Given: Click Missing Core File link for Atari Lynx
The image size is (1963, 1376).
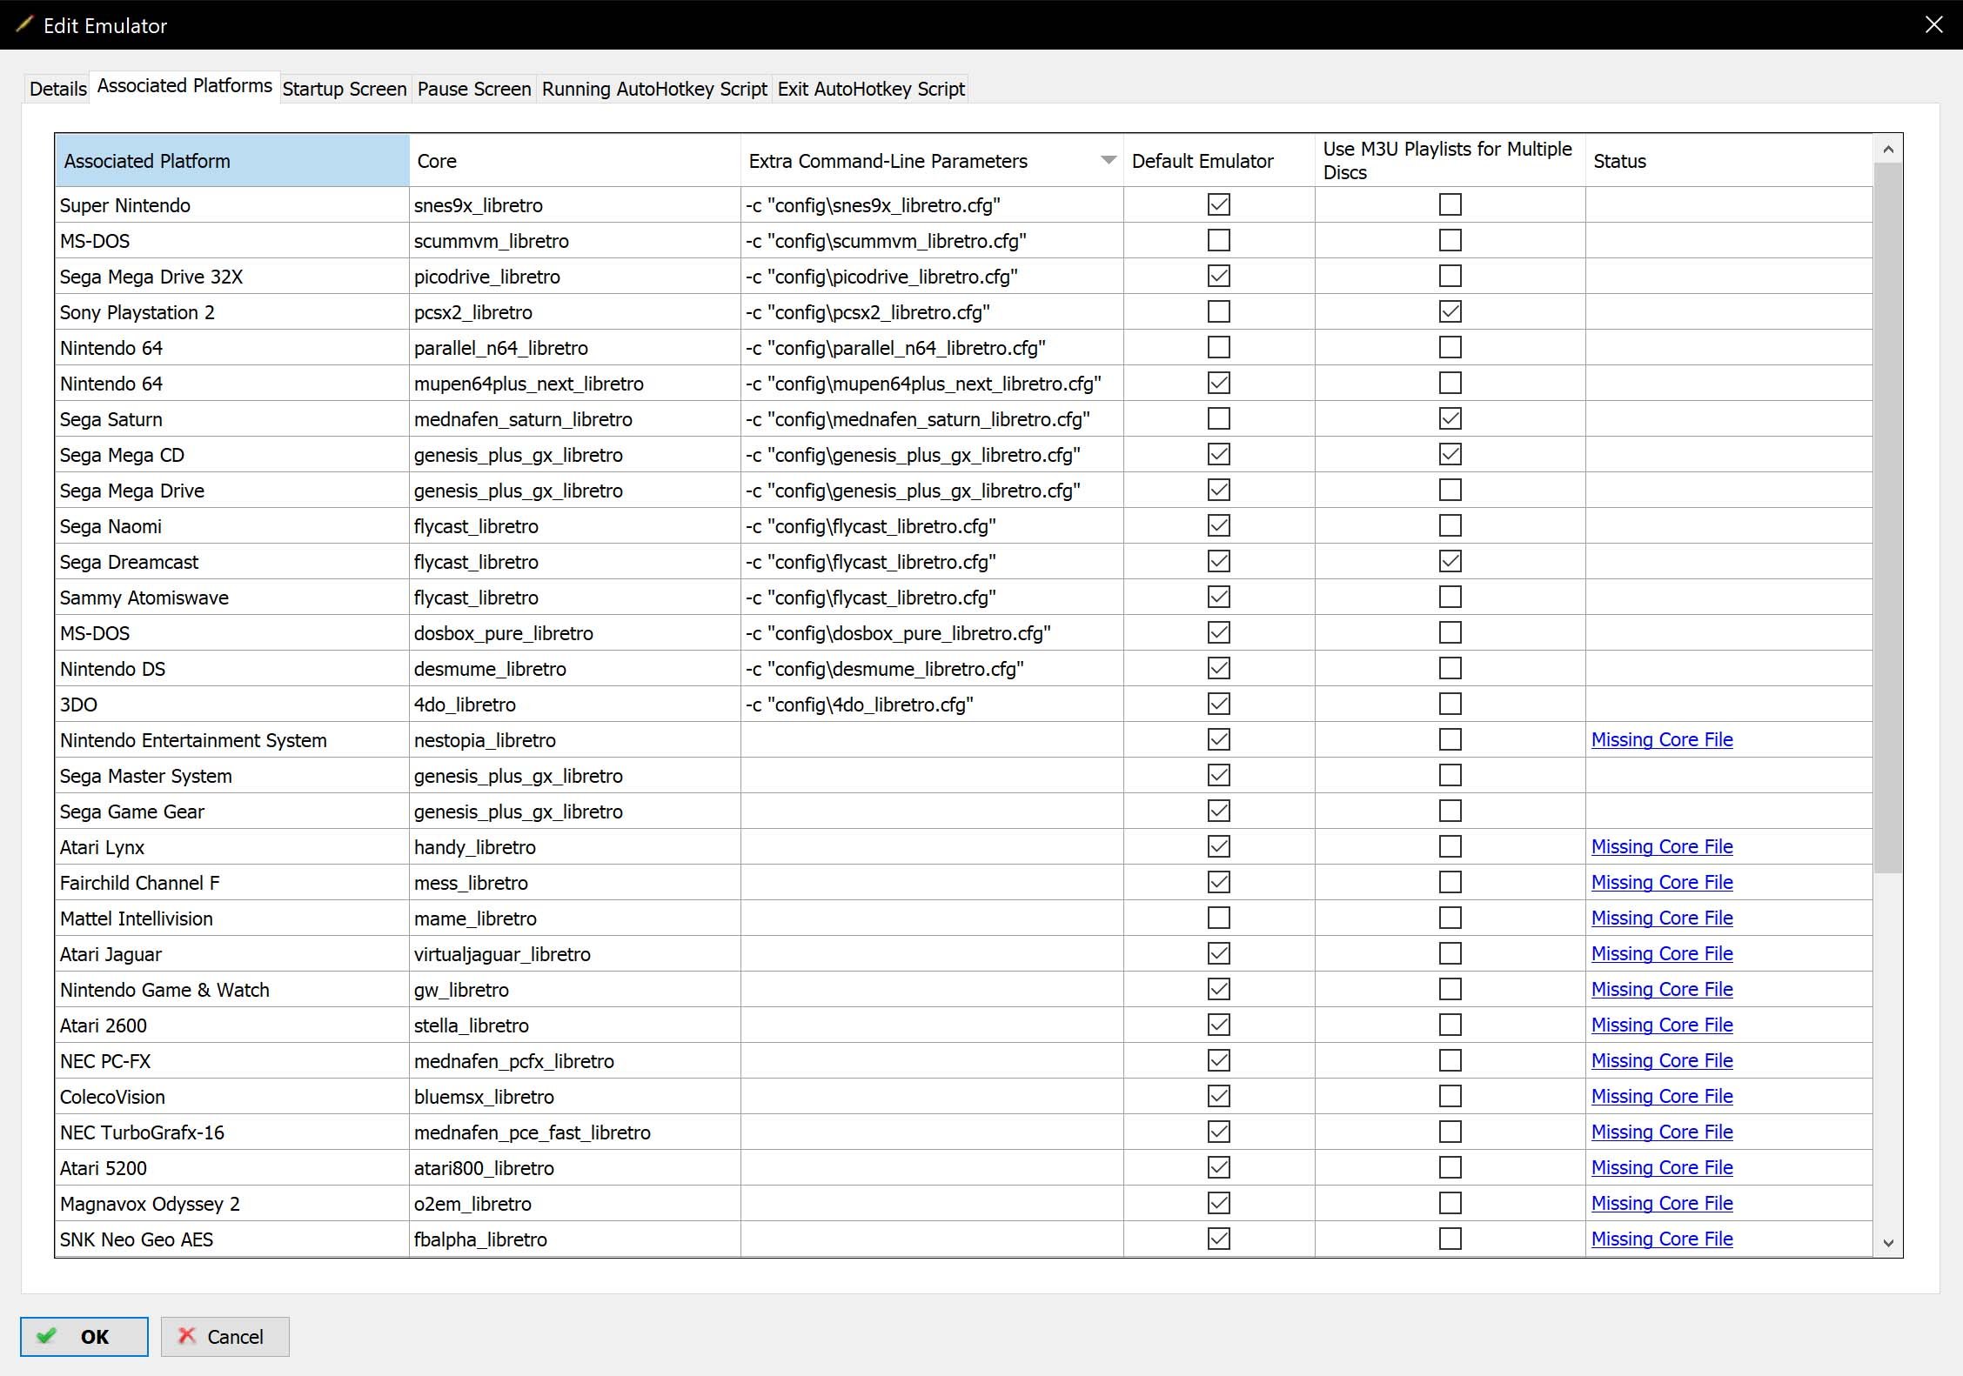Looking at the screenshot, I should pyautogui.click(x=1662, y=846).
